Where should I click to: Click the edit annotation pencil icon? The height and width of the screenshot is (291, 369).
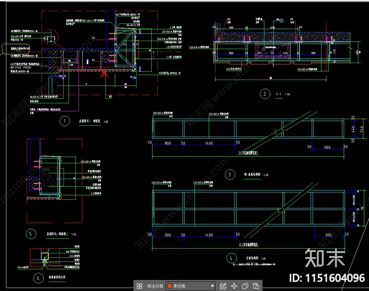coord(223,286)
